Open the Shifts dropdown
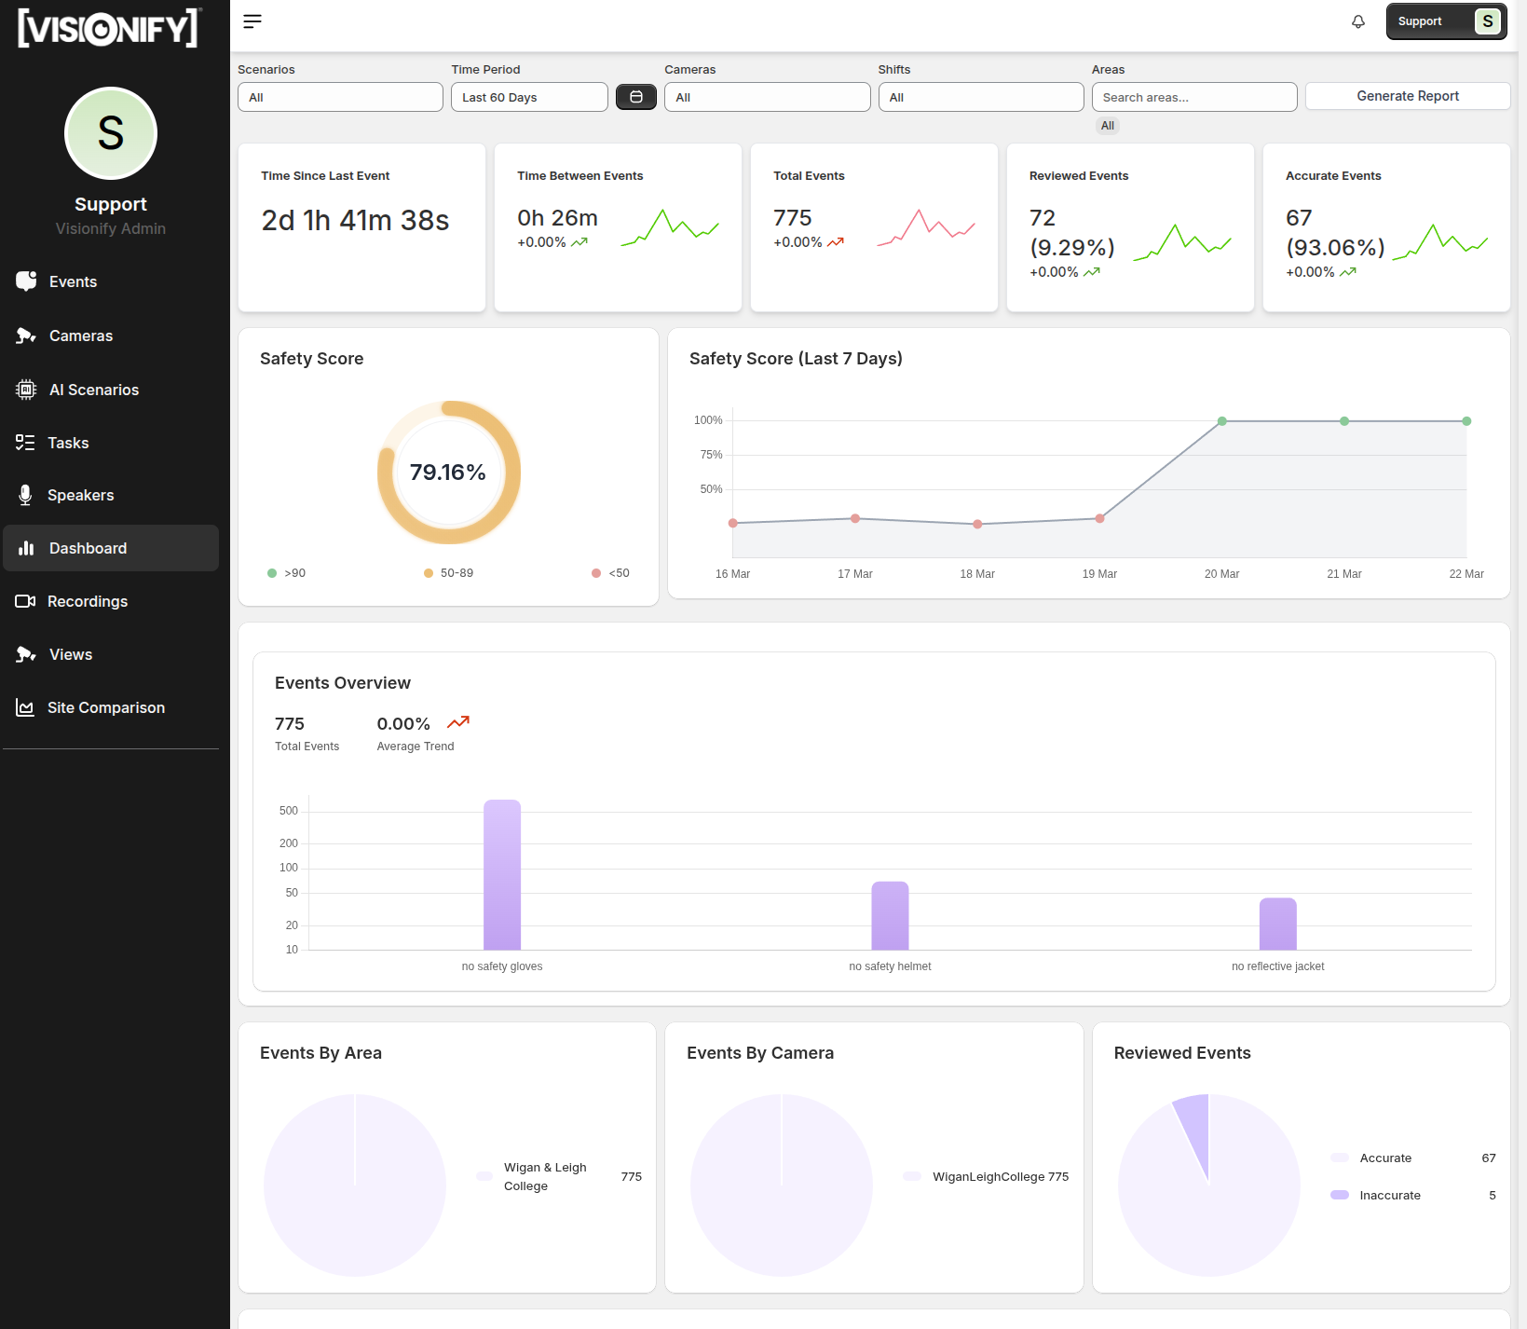 pos(981,97)
